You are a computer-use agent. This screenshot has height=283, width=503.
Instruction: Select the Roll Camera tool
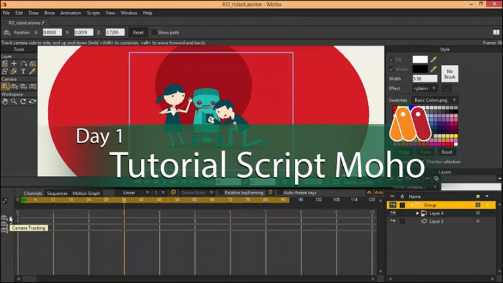click(23, 86)
